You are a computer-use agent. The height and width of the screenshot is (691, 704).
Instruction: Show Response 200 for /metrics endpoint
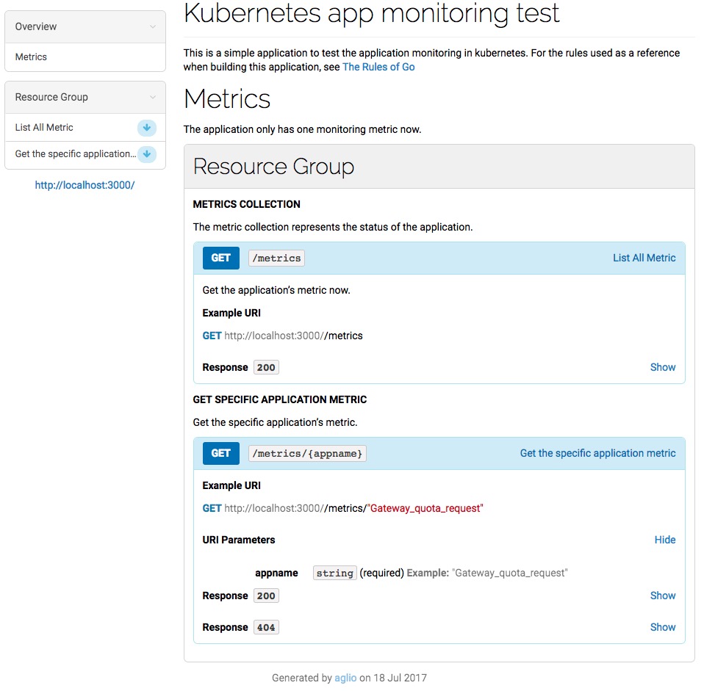662,367
